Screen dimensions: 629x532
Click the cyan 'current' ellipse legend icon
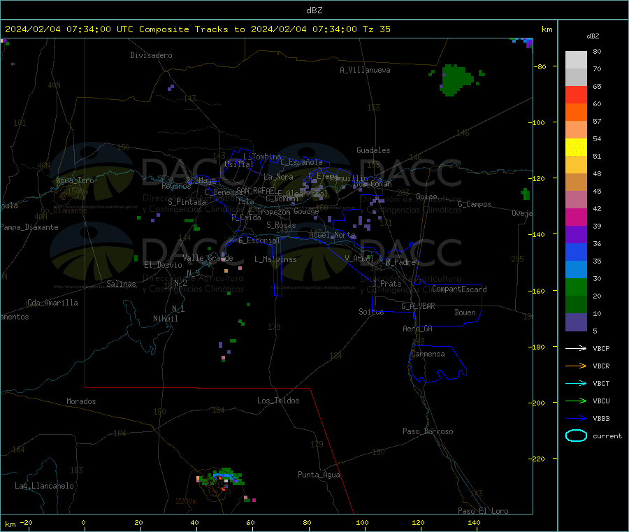point(576,436)
